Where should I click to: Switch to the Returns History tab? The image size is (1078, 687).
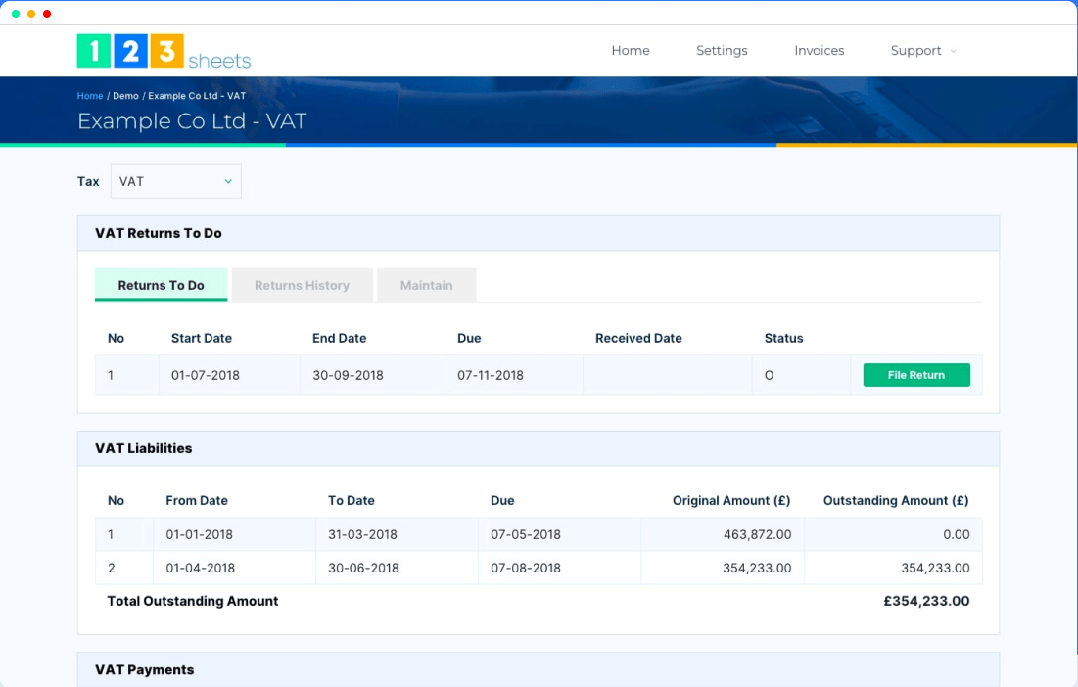302,285
